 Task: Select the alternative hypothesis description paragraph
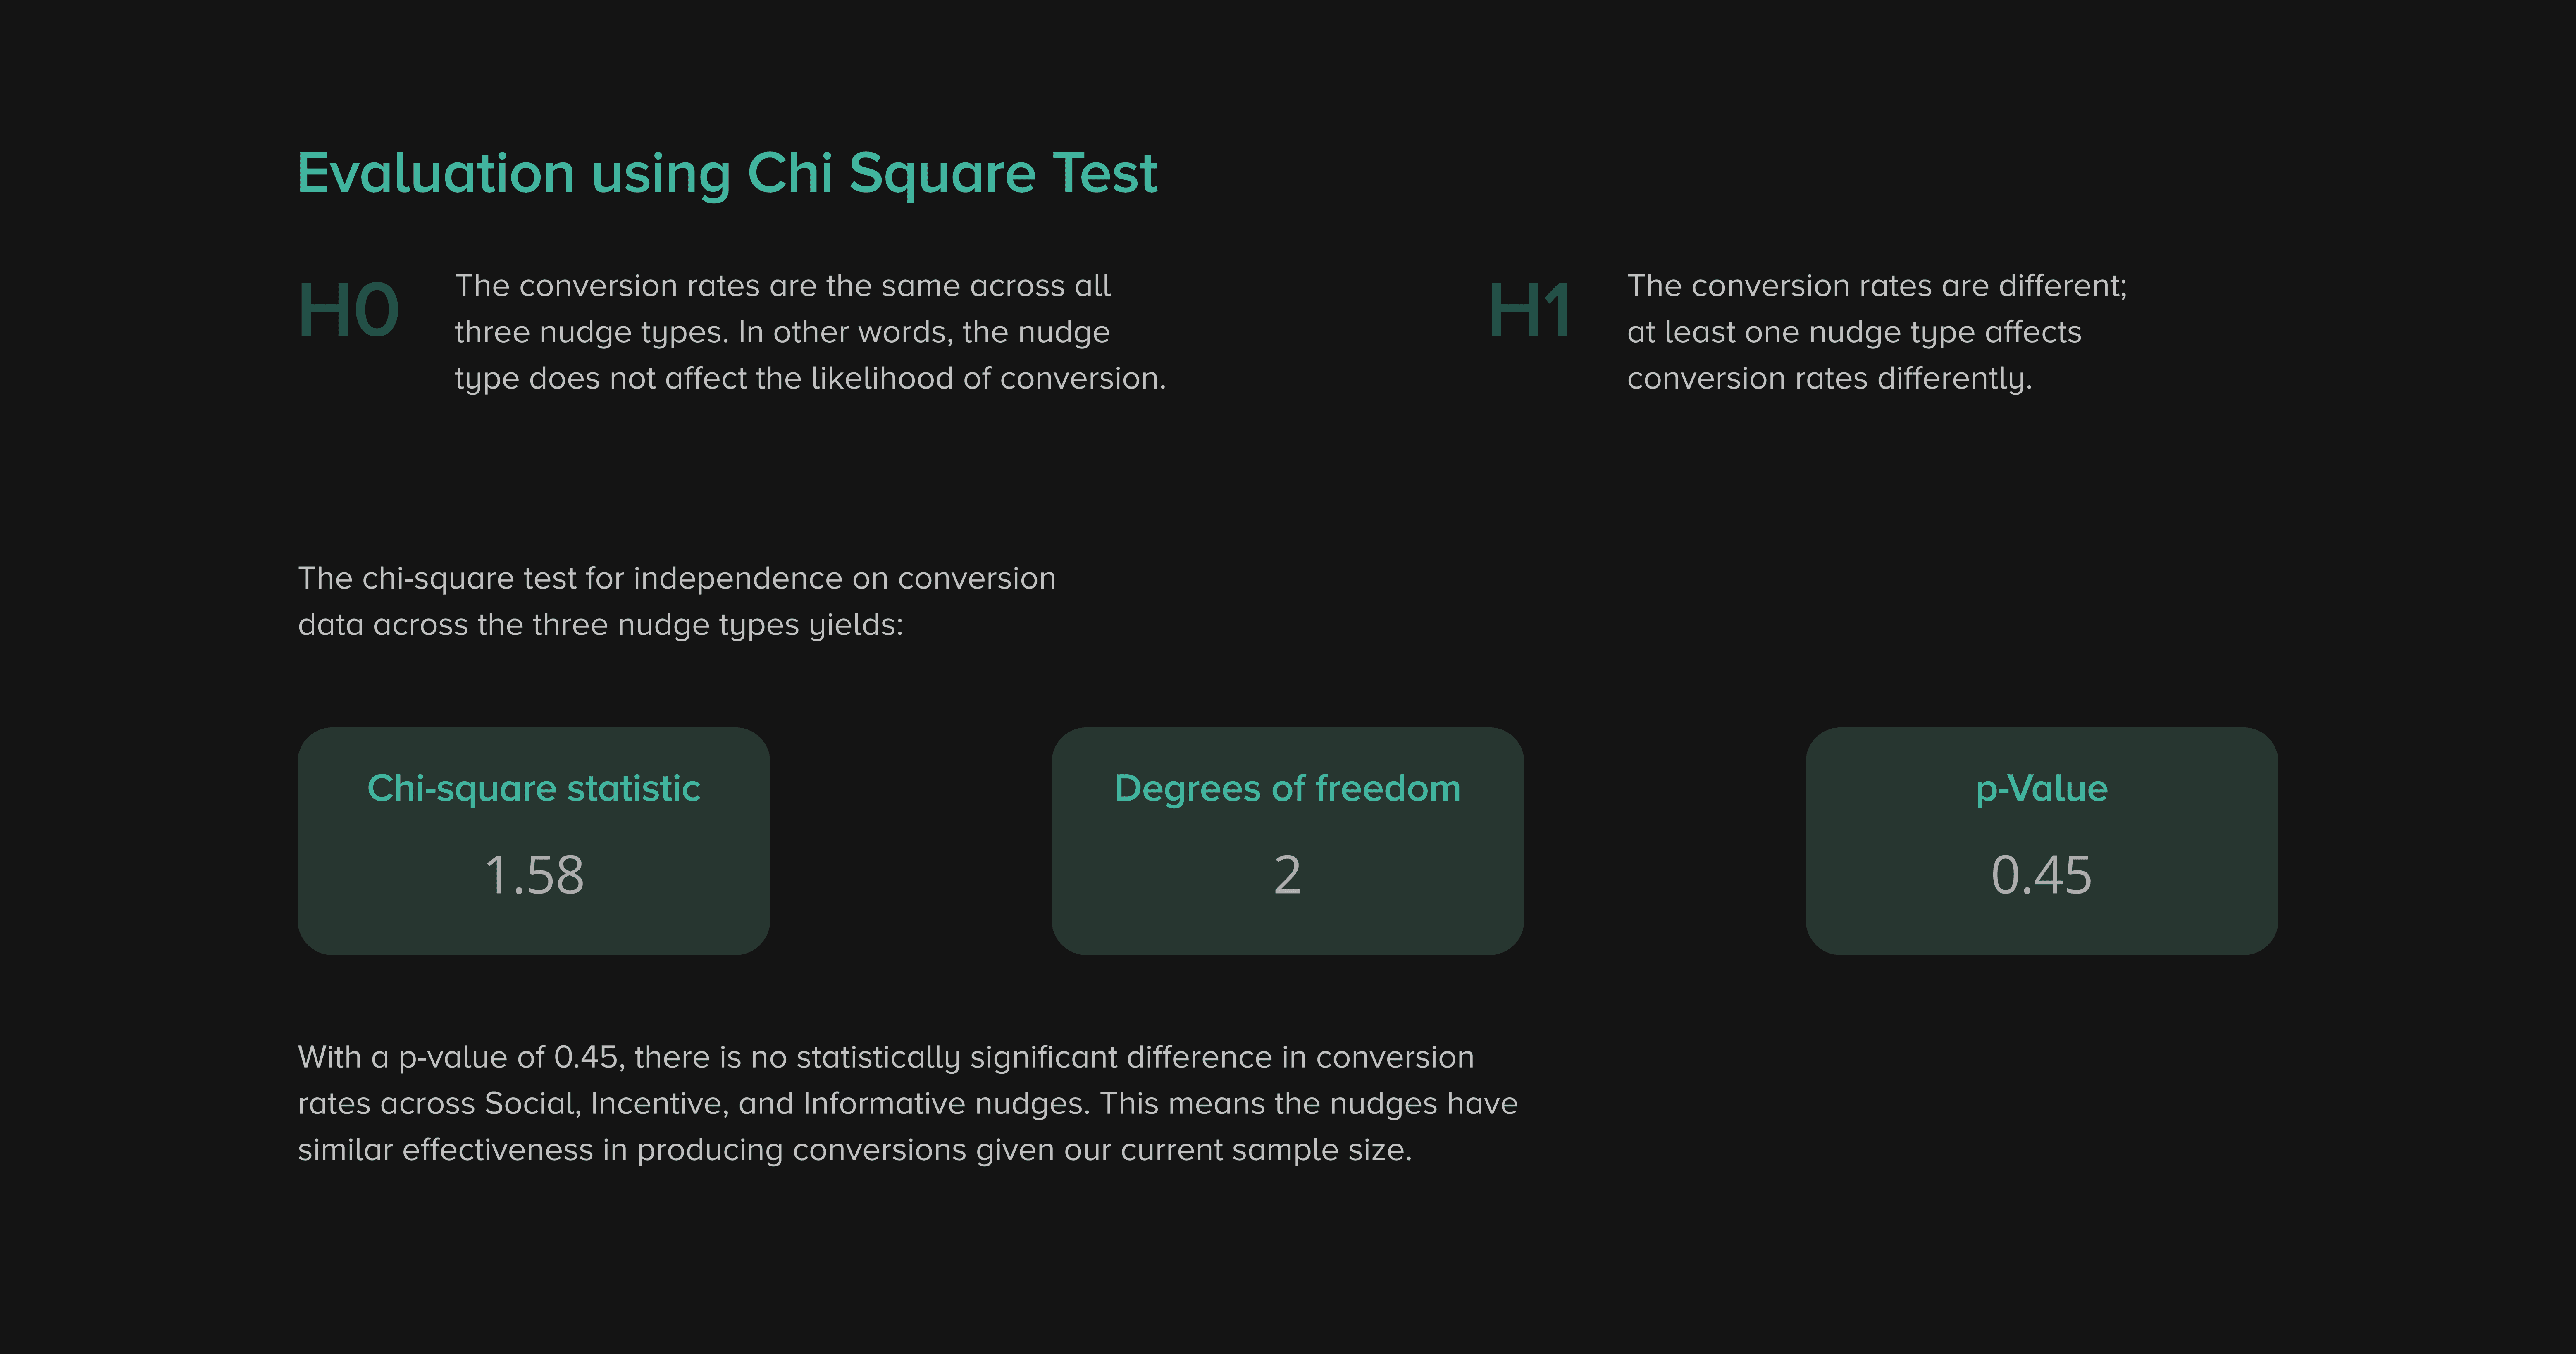[x=1876, y=332]
